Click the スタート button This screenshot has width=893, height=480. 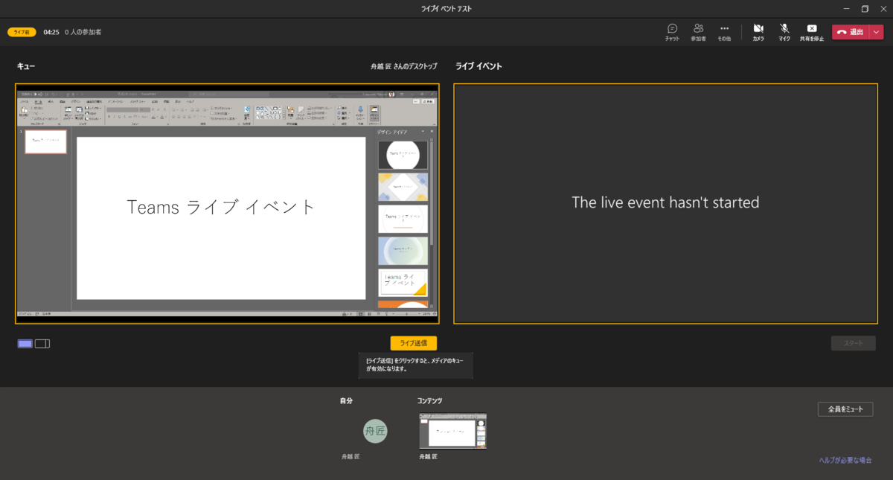coord(853,343)
